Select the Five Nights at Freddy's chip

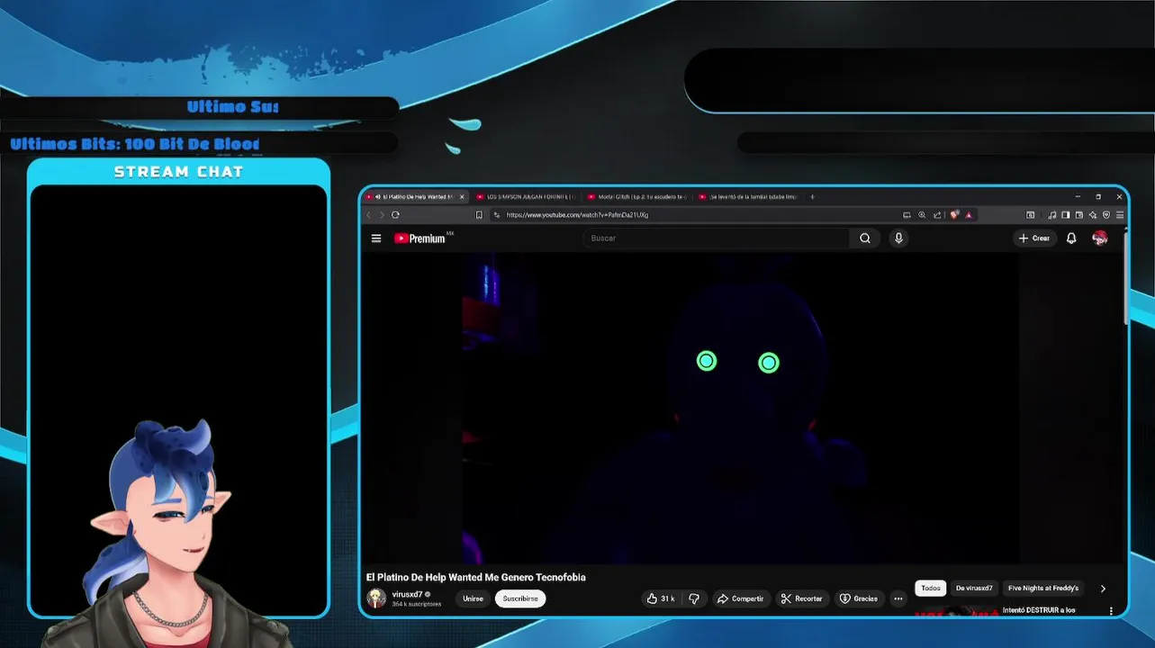pos(1043,589)
